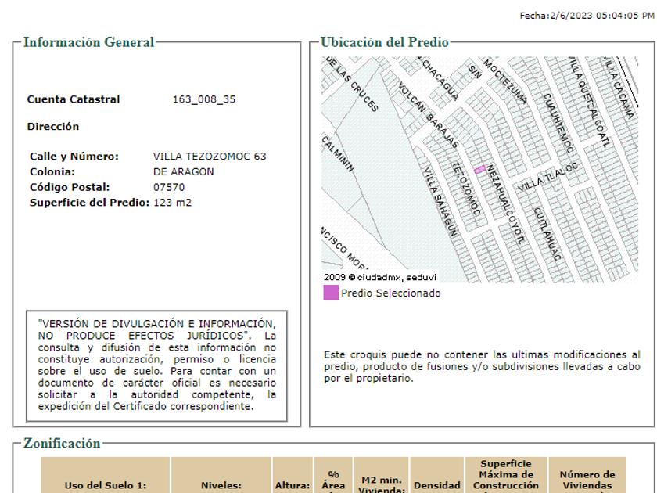Screen dimensions: 657x493
Task: Click the cuenta catastral number 163_008_35
Action: click(203, 99)
